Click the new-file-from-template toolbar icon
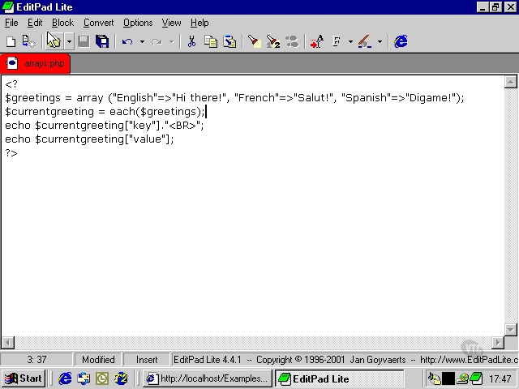519x389 pixels. tap(29, 41)
